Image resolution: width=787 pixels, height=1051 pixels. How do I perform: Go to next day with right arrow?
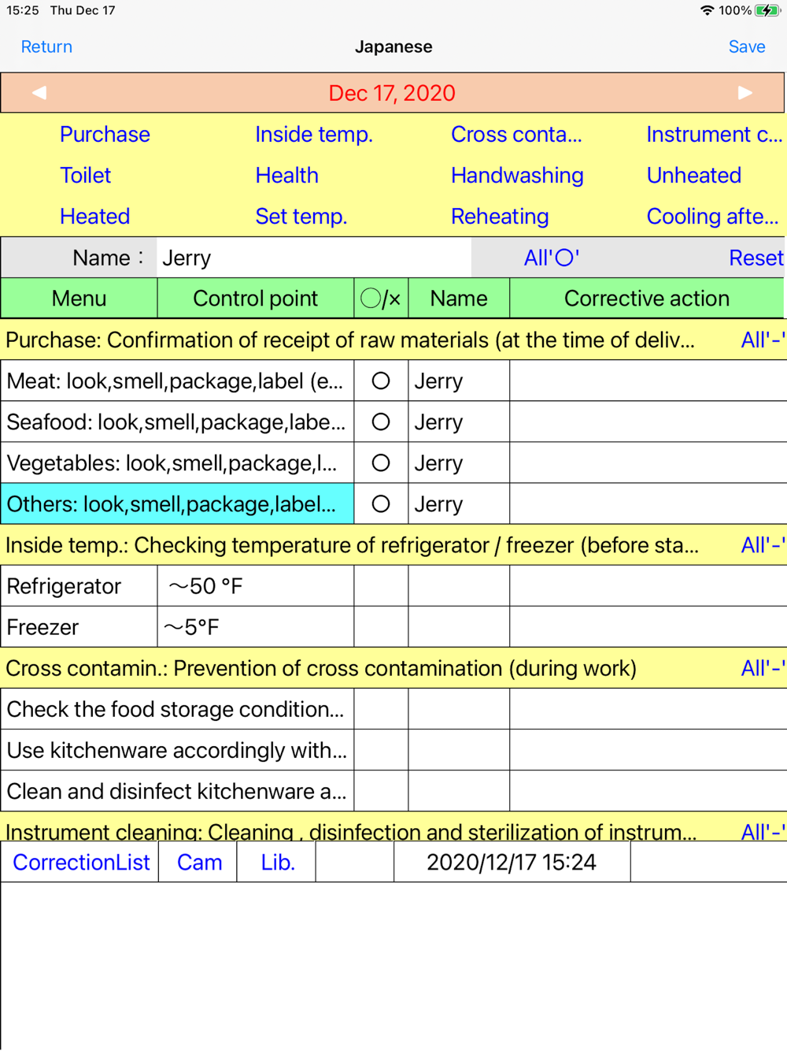click(x=745, y=93)
